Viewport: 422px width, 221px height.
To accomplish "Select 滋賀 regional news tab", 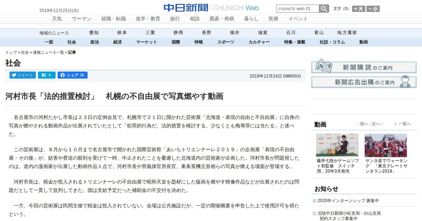I will [x=263, y=33].
